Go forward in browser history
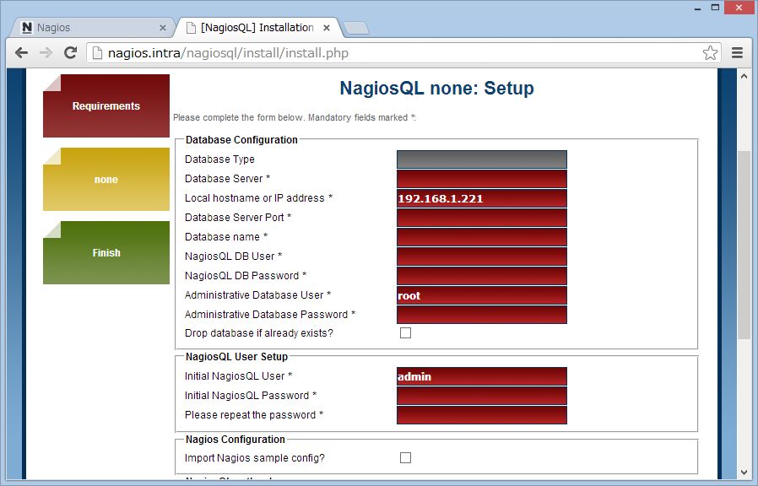758x486 pixels. click(46, 52)
